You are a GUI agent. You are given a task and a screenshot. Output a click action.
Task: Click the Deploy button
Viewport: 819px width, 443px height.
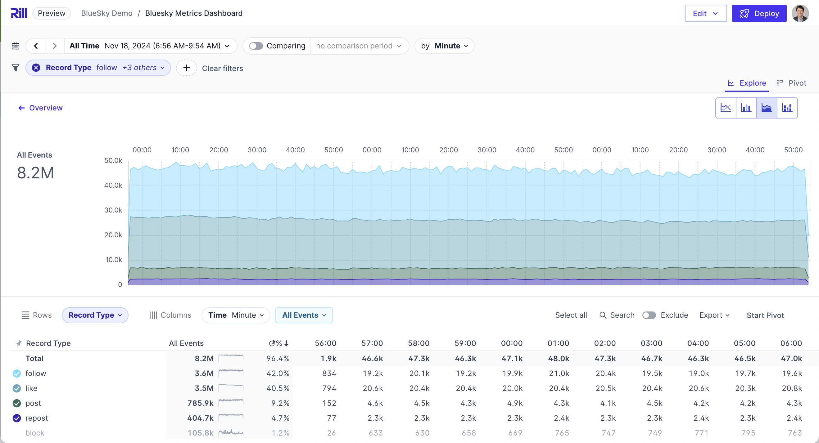[x=759, y=14]
